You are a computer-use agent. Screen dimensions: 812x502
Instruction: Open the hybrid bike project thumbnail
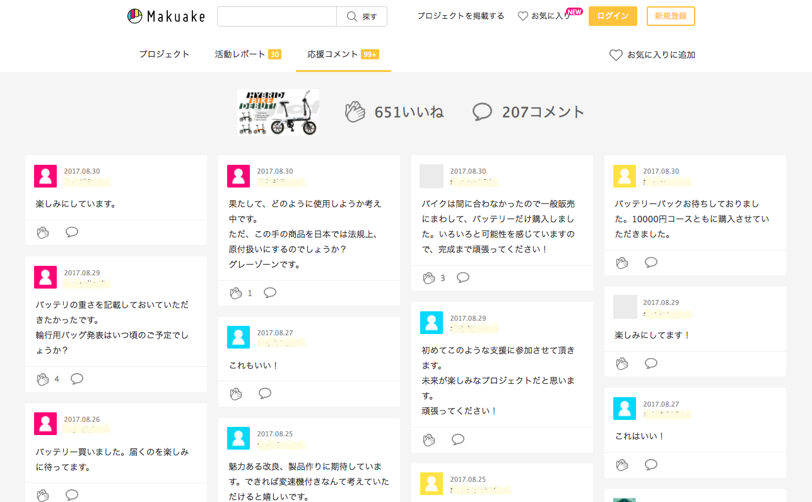pos(278,112)
